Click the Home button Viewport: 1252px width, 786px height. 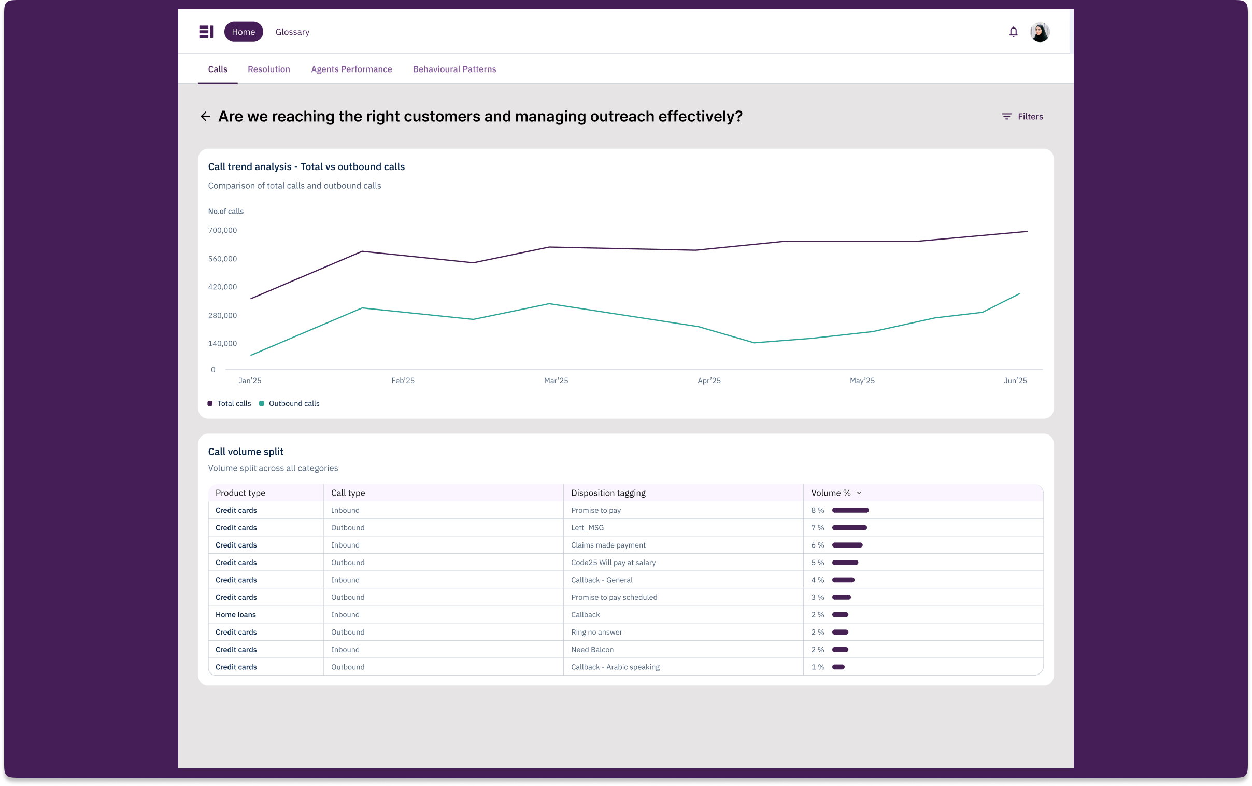243,32
